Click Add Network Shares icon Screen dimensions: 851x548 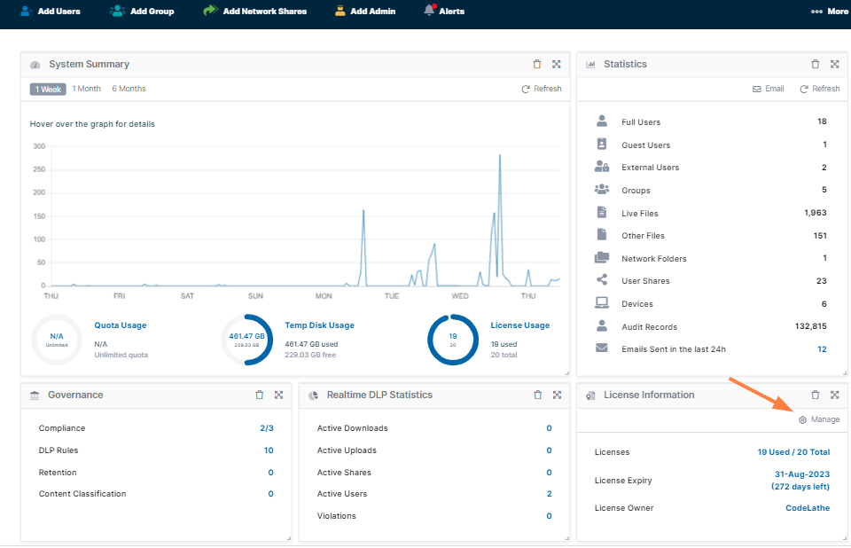[x=210, y=12]
